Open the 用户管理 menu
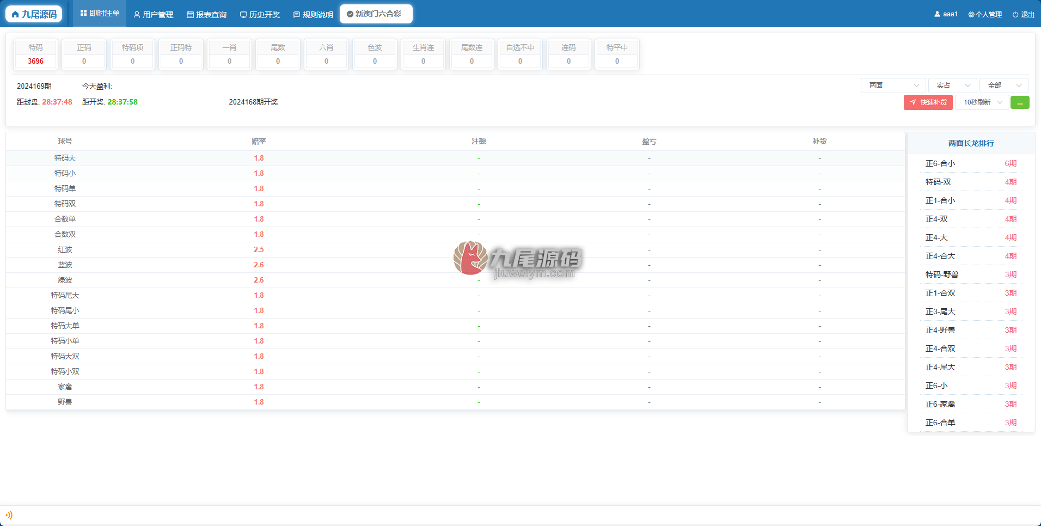Viewport: 1041px width, 526px height. coord(154,15)
